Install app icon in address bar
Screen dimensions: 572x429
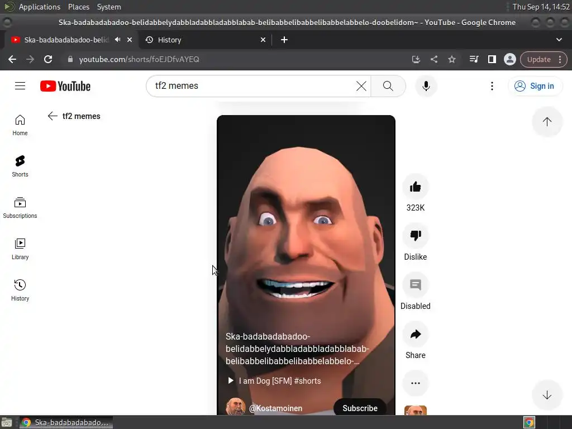(416, 59)
